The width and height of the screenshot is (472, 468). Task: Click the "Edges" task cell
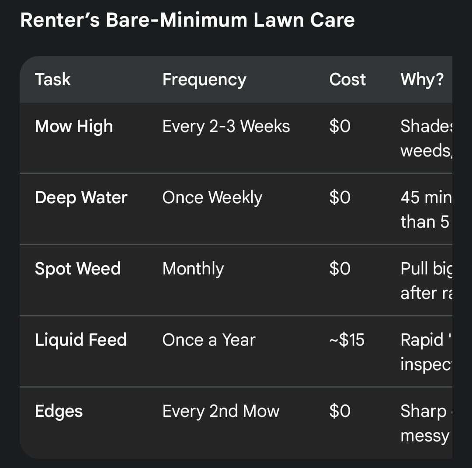(x=59, y=411)
